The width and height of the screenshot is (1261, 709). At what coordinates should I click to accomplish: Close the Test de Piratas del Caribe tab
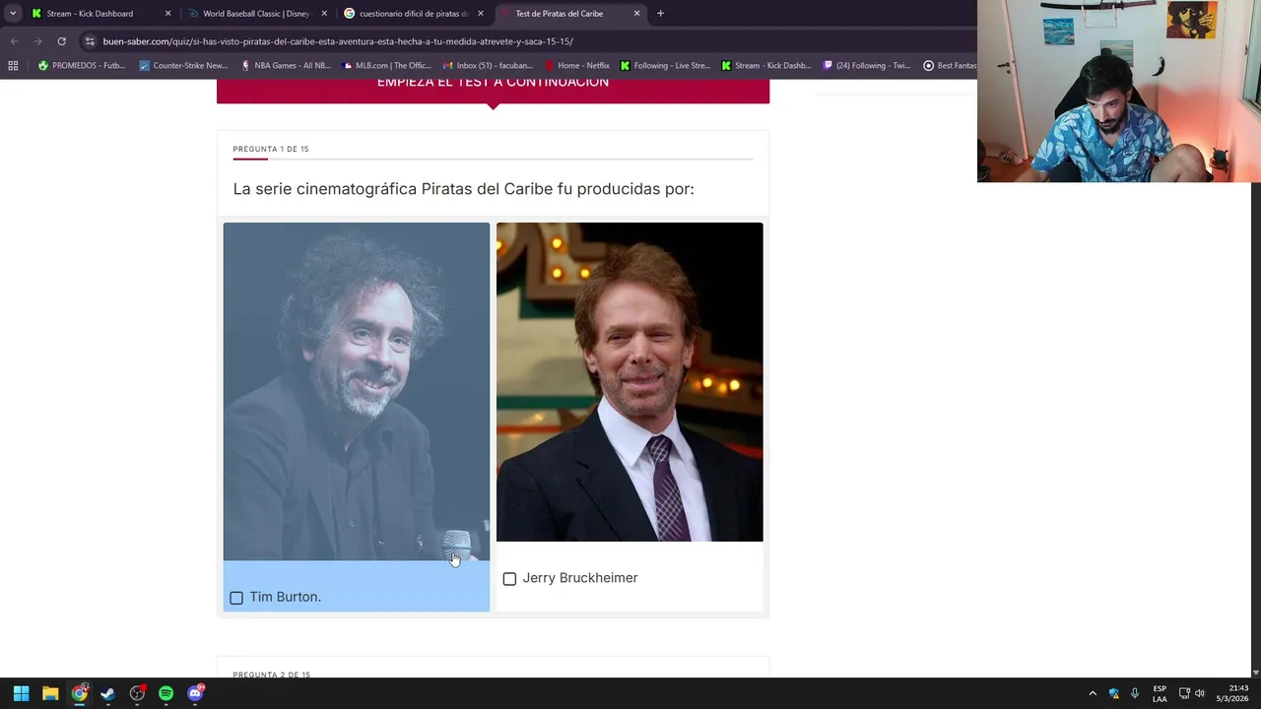coord(636,14)
